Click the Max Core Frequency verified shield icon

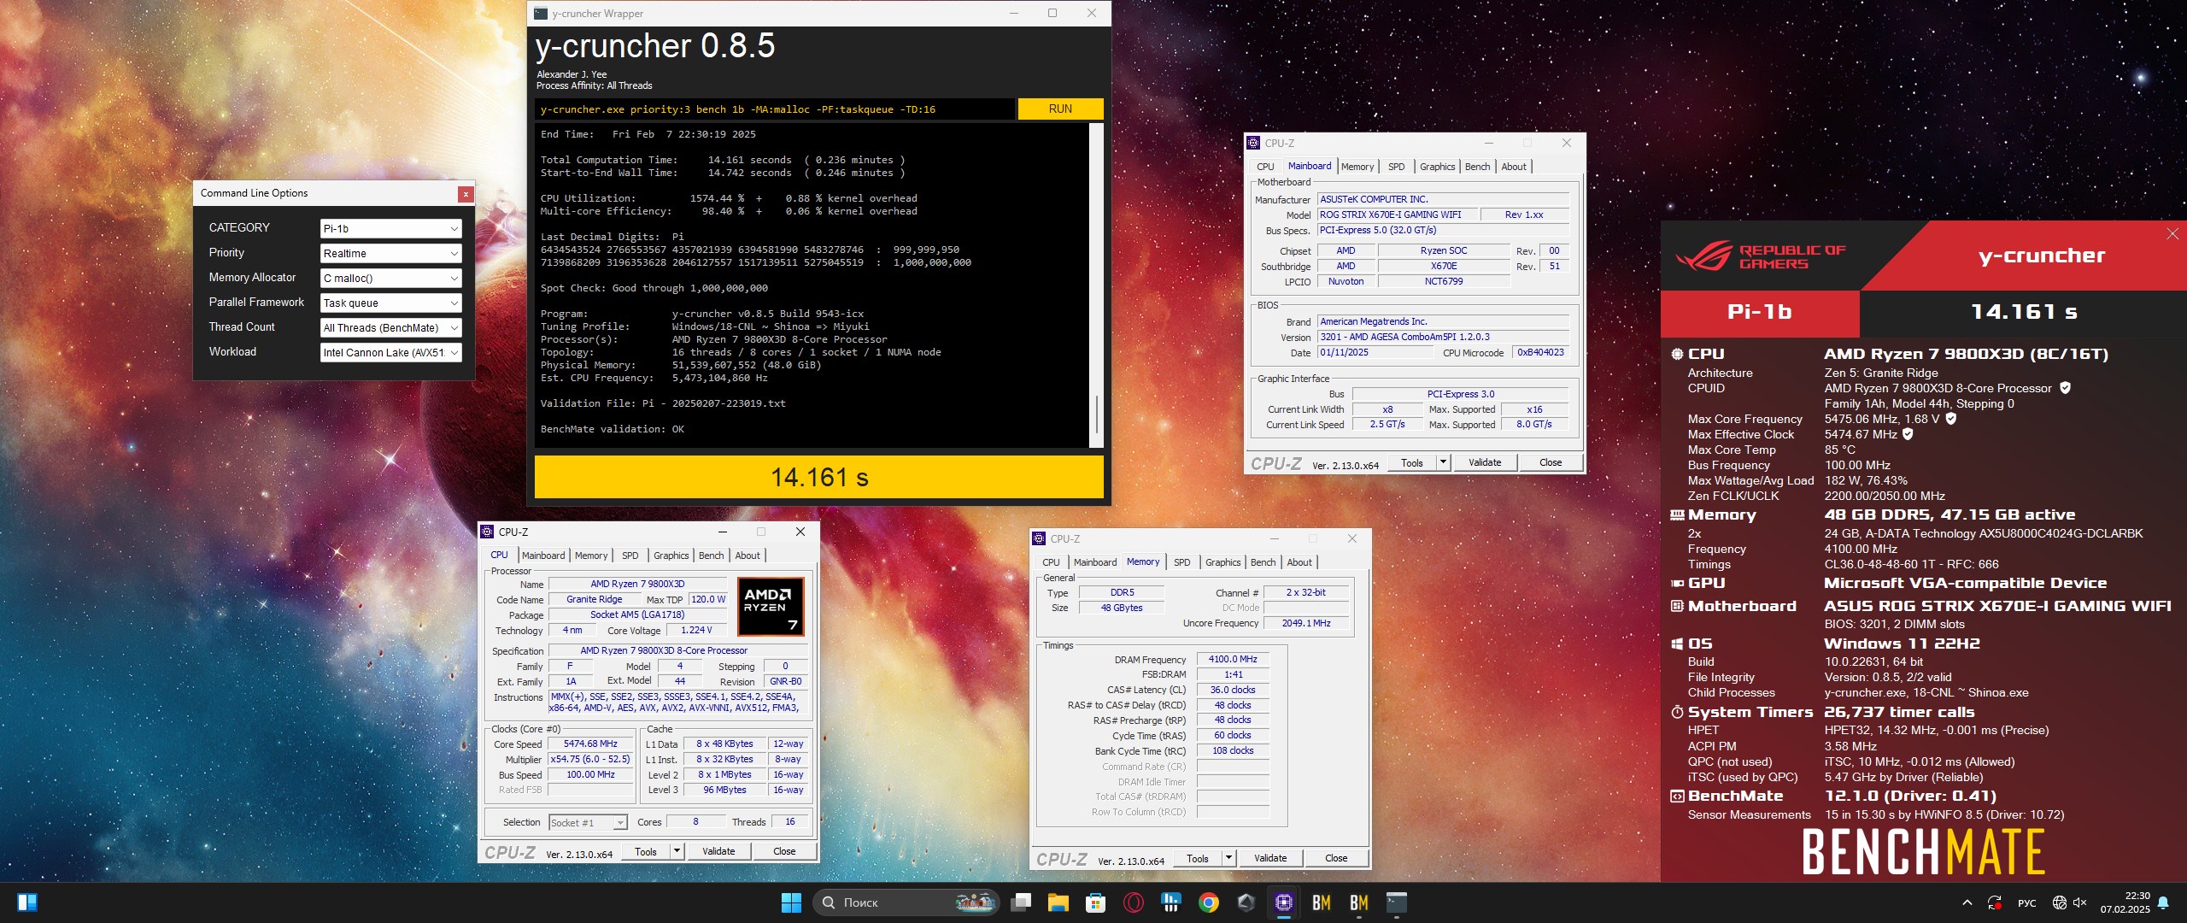point(1951,419)
